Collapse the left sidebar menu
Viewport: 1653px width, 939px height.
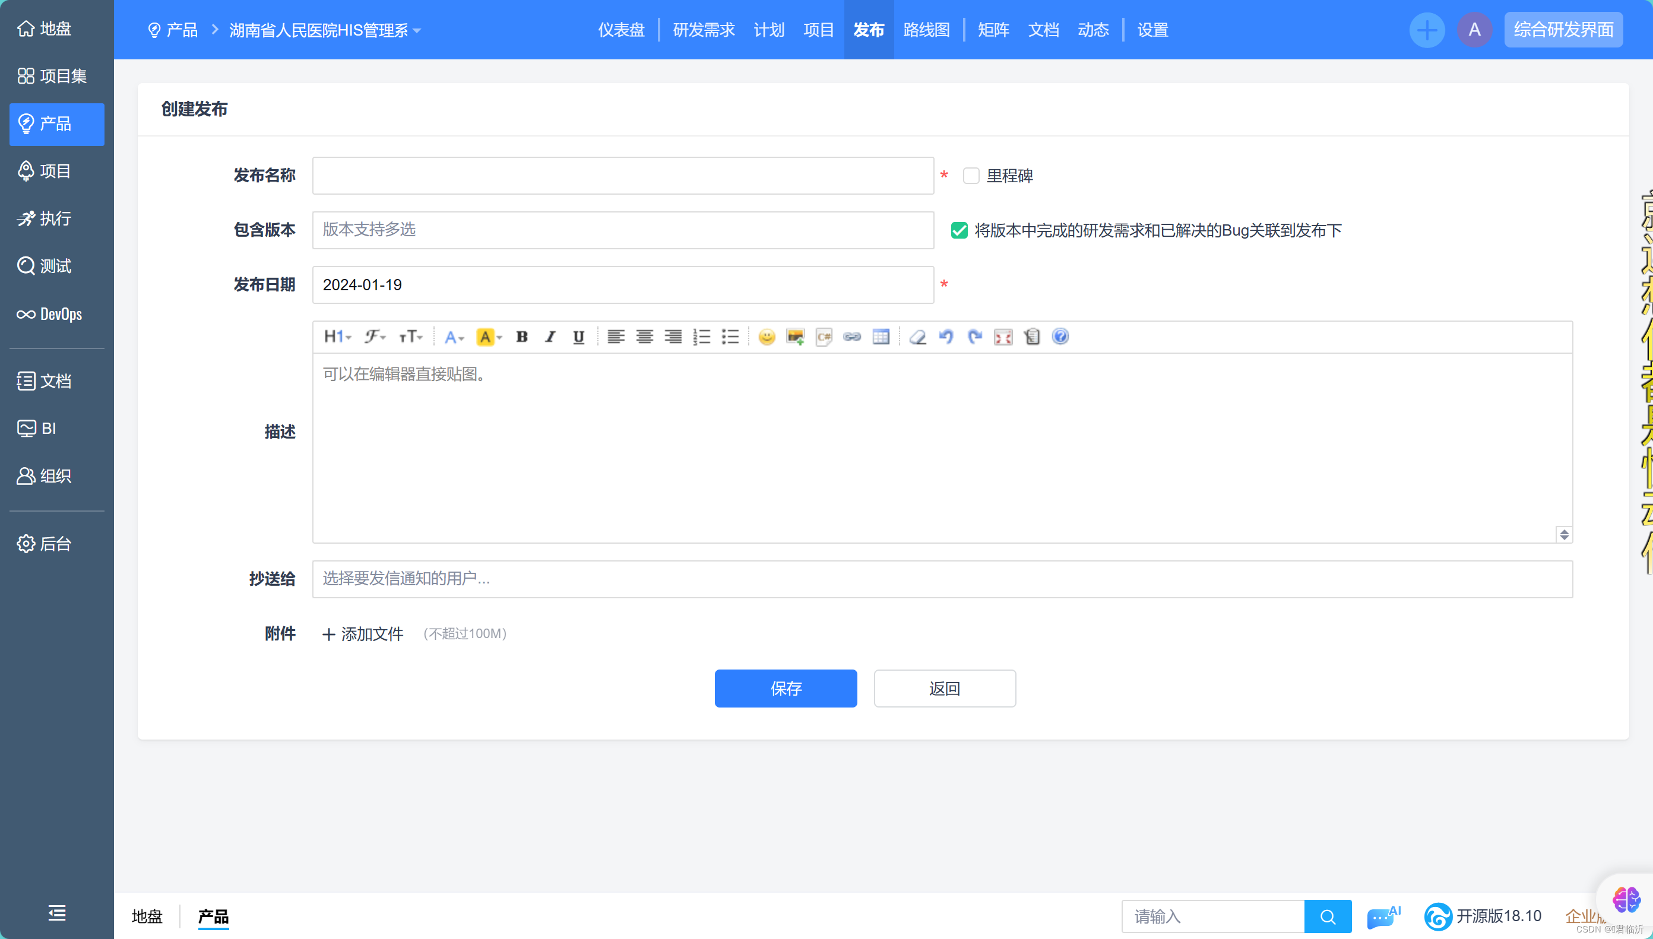tap(57, 912)
